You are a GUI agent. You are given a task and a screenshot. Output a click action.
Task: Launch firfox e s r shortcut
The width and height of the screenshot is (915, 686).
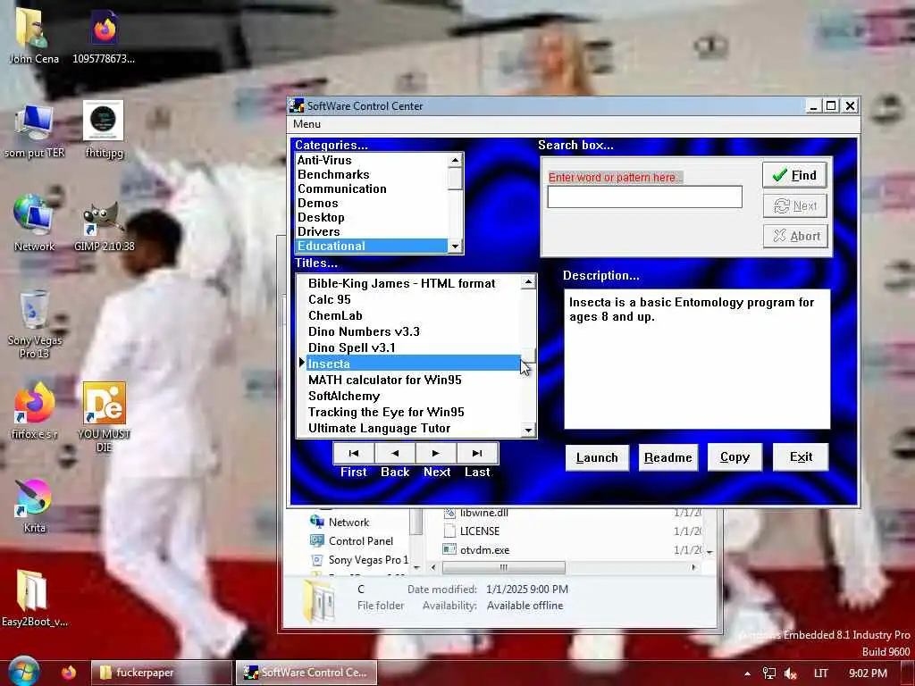(x=35, y=411)
